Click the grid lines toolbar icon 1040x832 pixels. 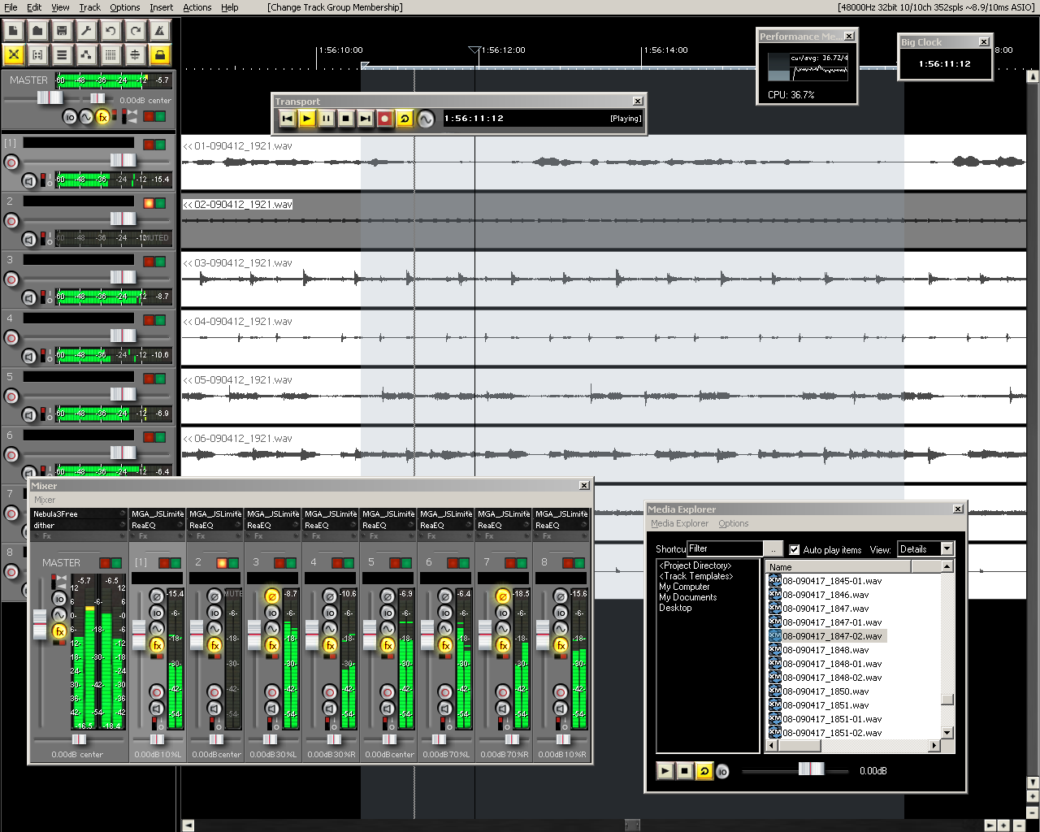pyautogui.click(x=110, y=55)
